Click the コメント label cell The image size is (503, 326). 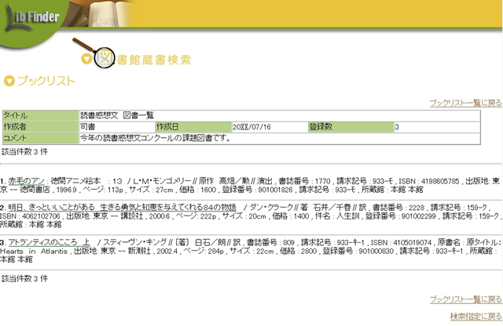pyautogui.click(x=39, y=137)
